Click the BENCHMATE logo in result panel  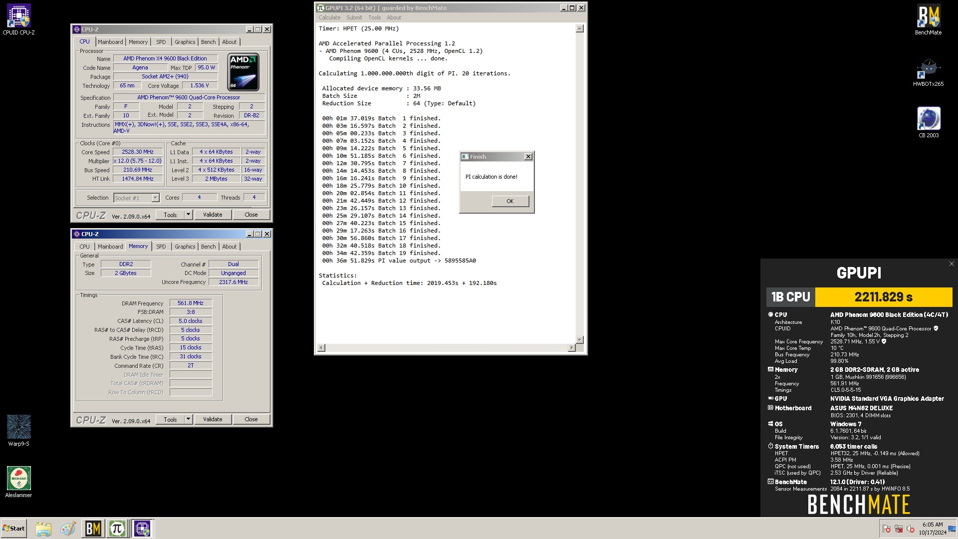pos(859,504)
